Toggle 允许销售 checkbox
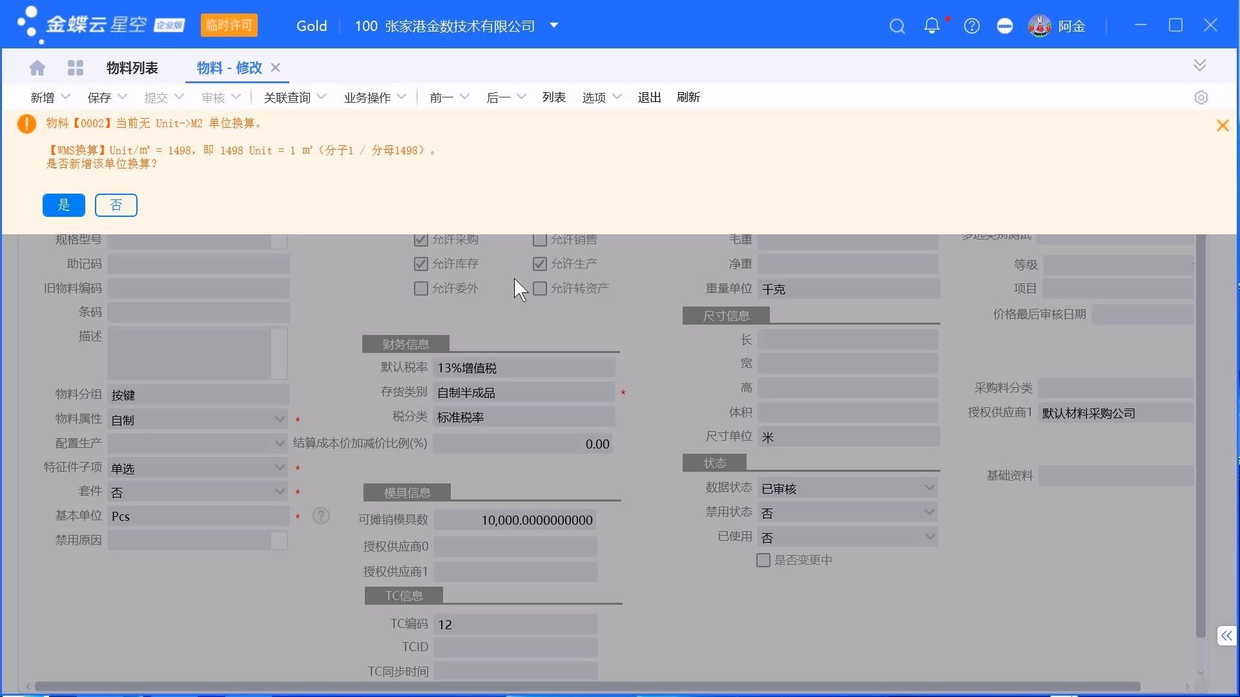 click(540, 239)
